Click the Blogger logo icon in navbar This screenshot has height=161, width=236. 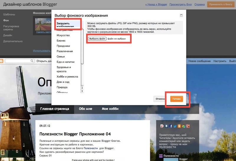1,61
